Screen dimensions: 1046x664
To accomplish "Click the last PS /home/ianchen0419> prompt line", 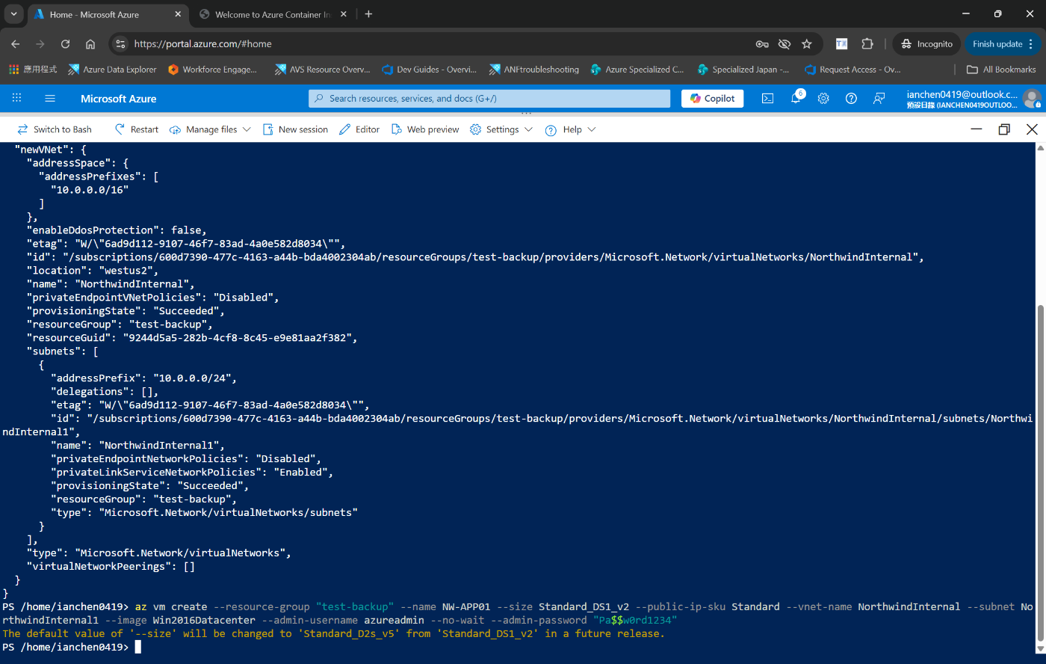I will click(x=72, y=647).
